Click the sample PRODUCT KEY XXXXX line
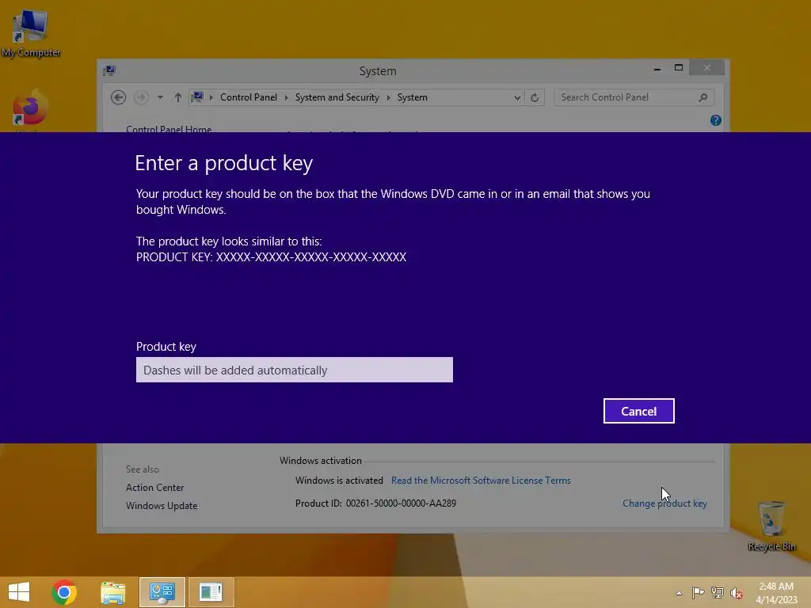The height and width of the screenshot is (608, 811). pos(271,257)
